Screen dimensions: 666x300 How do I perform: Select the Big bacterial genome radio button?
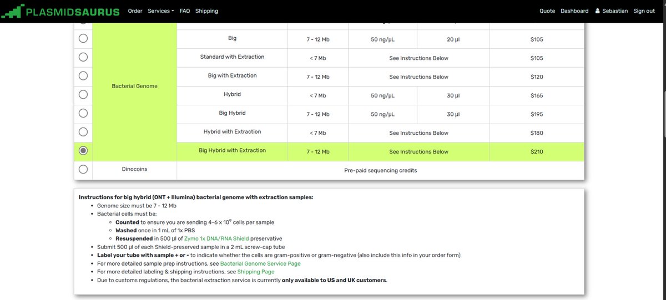click(83, 39)
